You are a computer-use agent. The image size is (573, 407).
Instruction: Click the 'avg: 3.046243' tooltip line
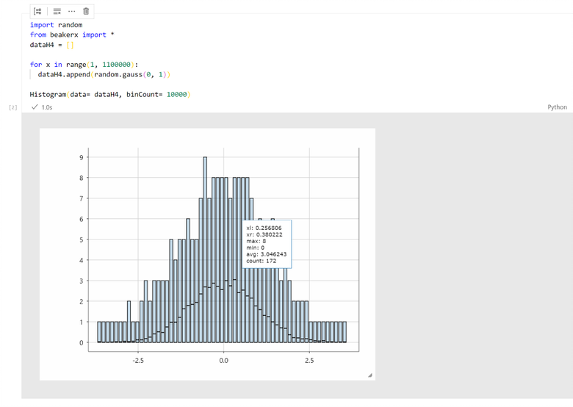pyautogui.click(x=267, y=254)
